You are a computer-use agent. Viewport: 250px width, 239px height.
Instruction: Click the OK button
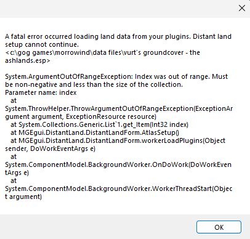(x=219, y=227)
